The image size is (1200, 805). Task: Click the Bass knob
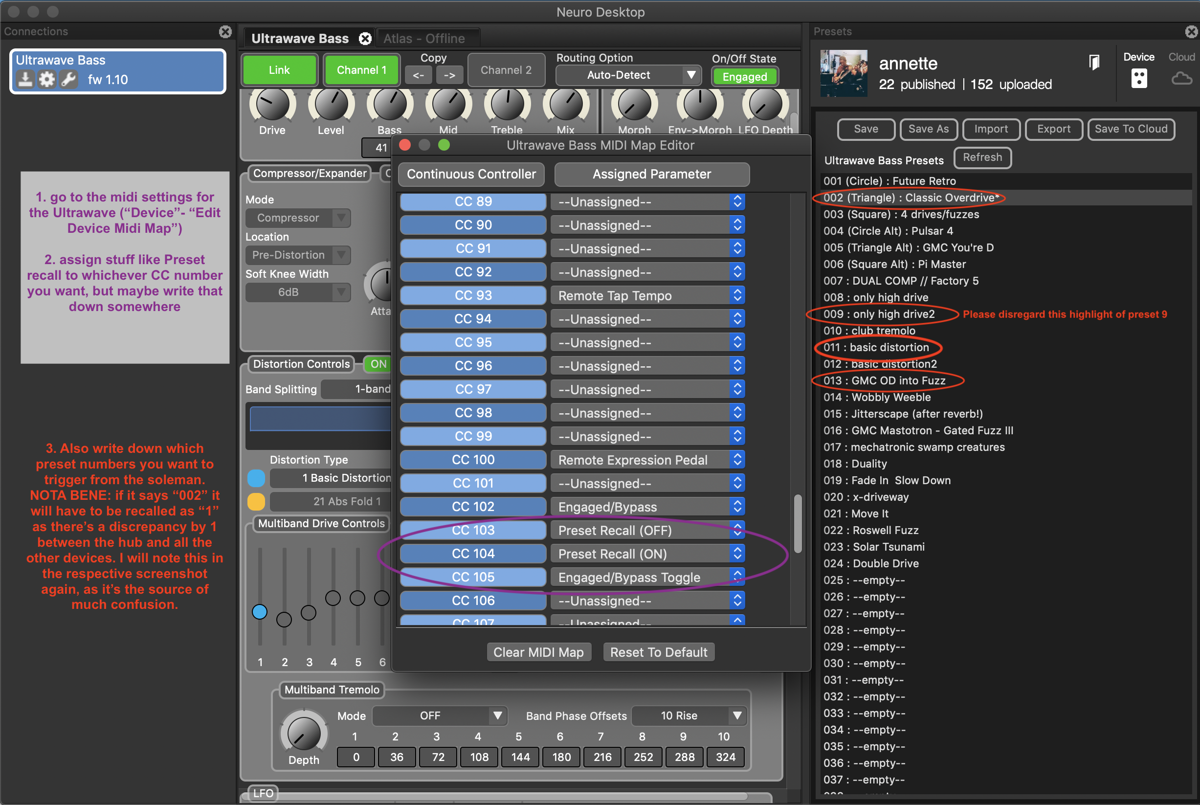pos(390,104)
